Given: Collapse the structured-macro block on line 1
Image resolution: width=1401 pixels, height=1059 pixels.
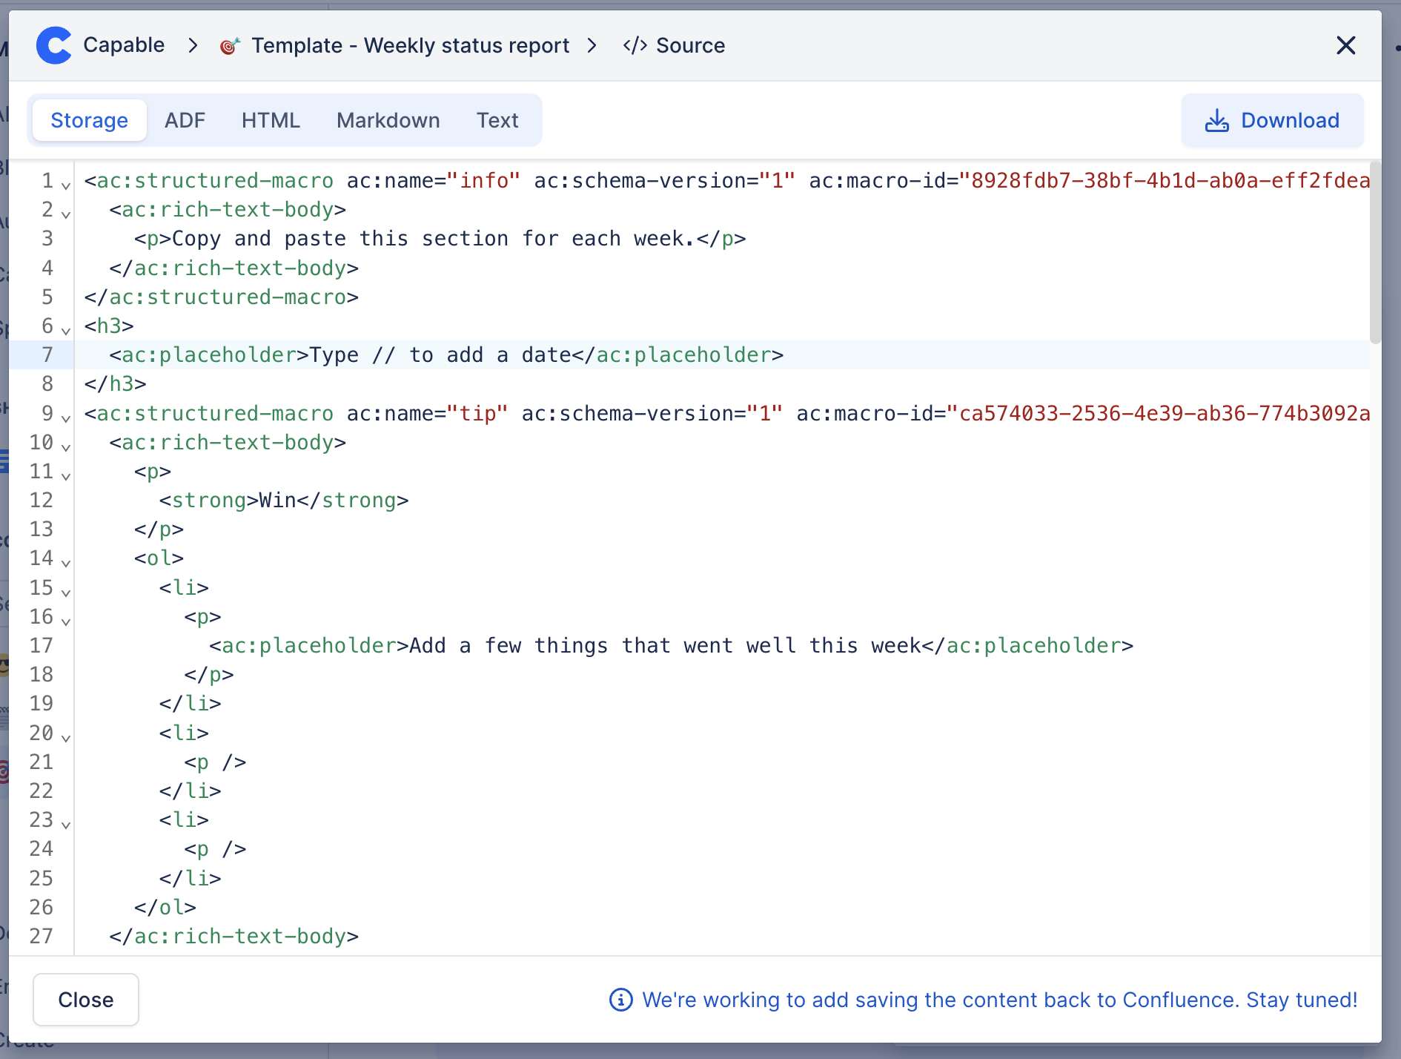Looking at the screenshot, I should (65, 185).
